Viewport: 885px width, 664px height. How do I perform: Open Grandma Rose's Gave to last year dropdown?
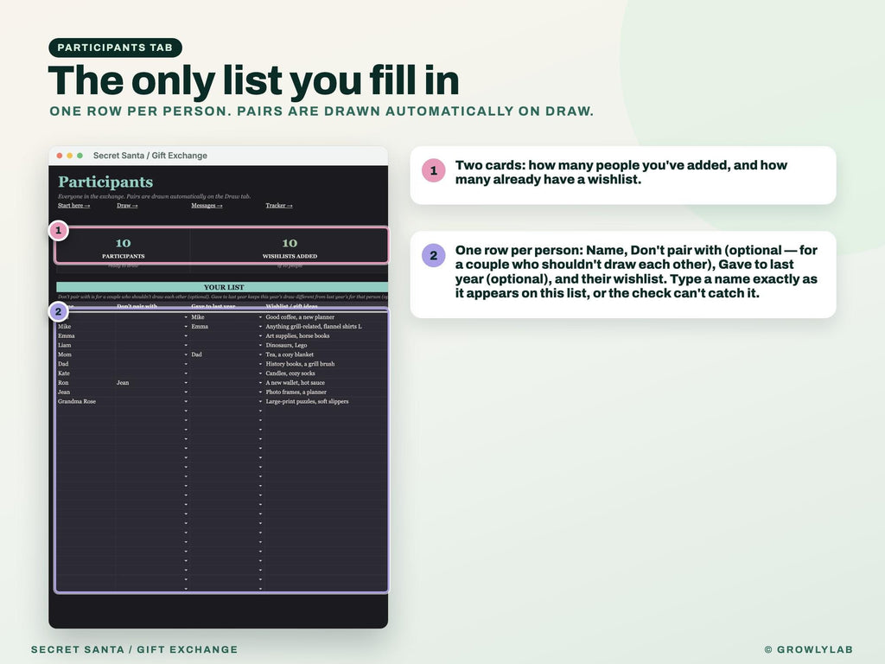(x=260, y=401)
